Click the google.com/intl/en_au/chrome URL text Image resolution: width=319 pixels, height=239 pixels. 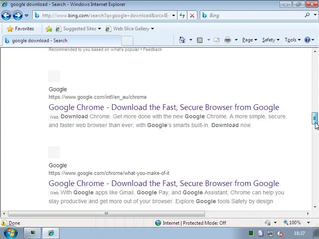[x=98, y=97]
